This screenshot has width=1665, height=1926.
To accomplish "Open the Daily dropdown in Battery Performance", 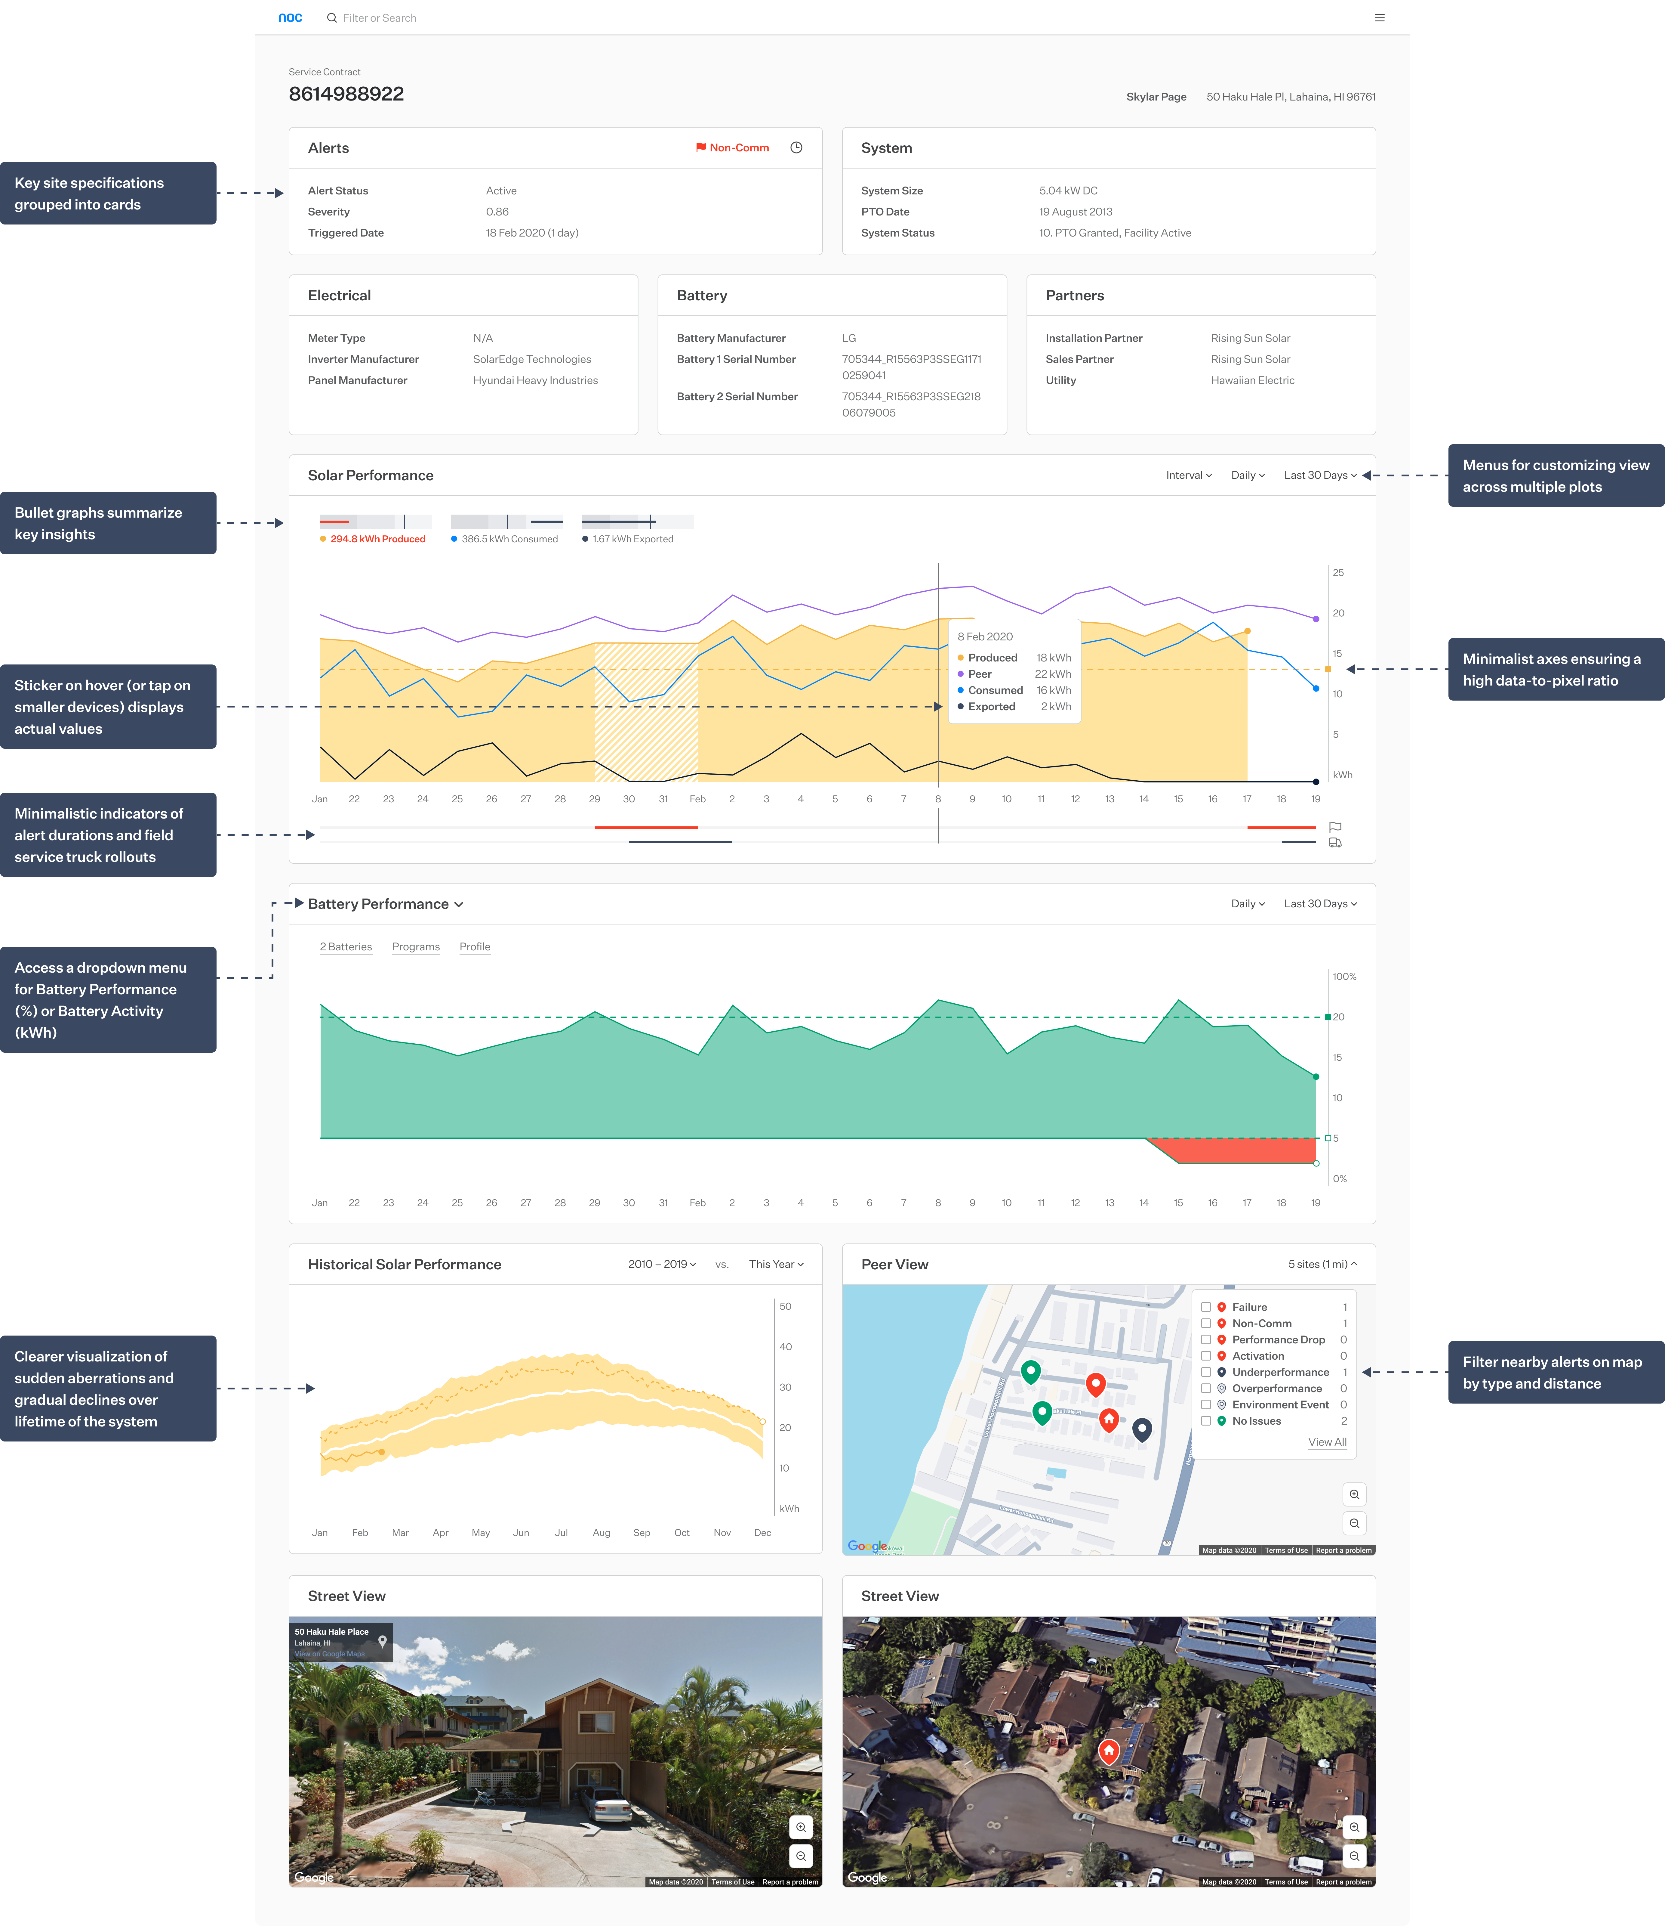I will (1248, 903).
